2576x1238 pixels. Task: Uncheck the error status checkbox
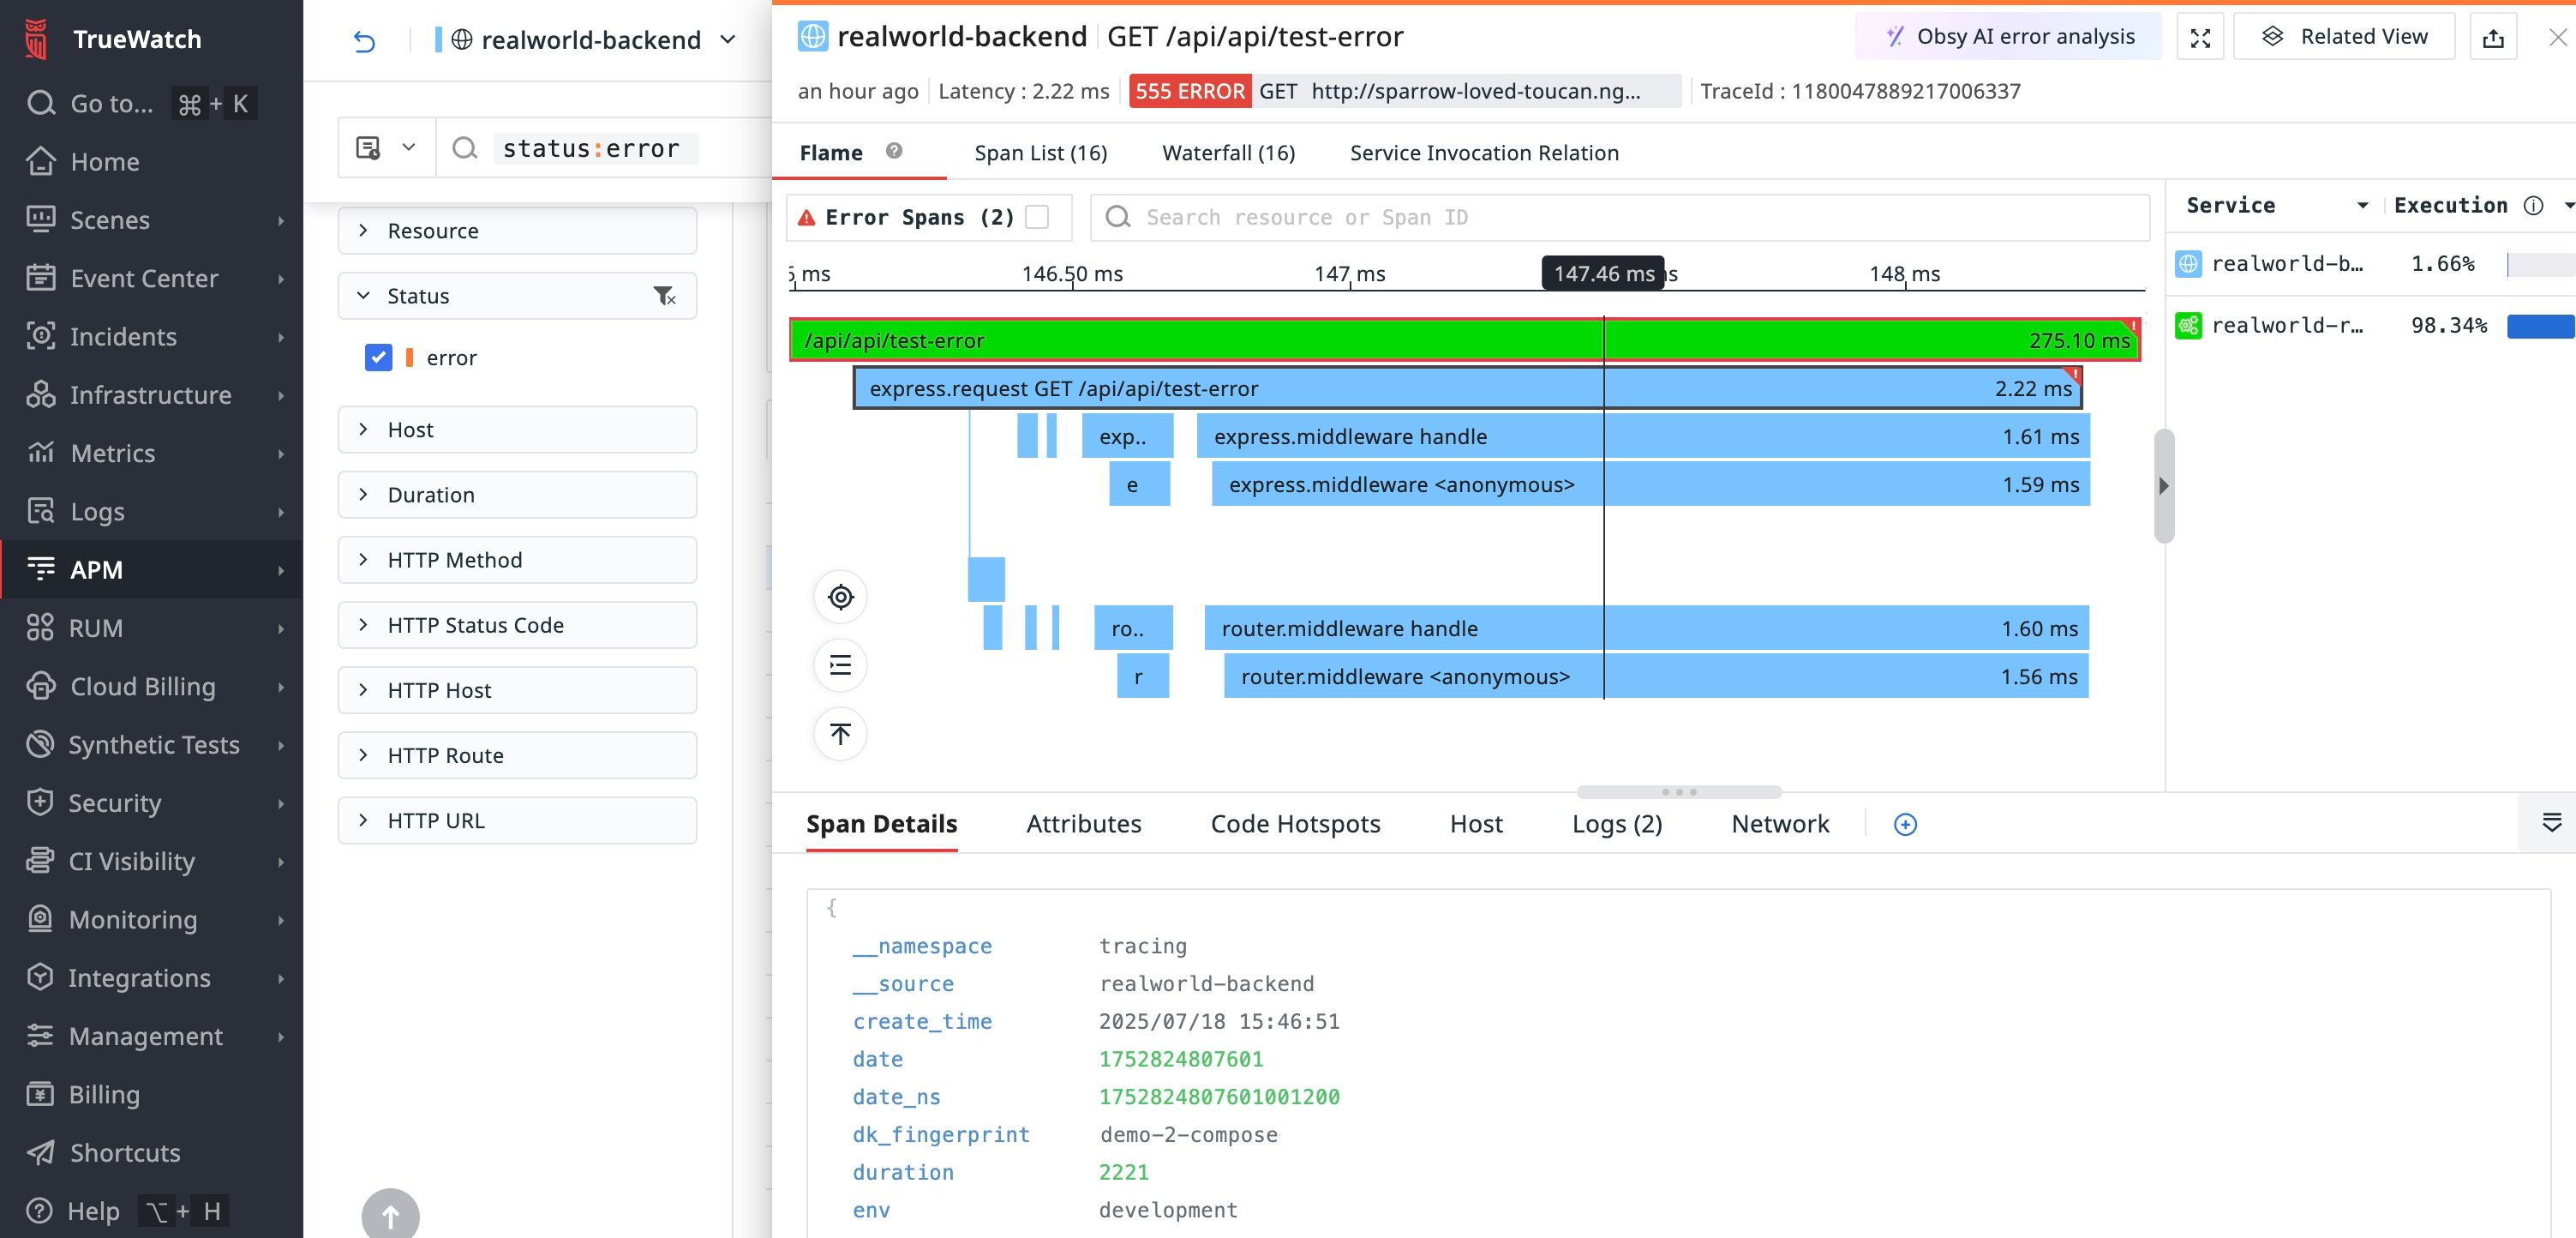pos(378,358)
